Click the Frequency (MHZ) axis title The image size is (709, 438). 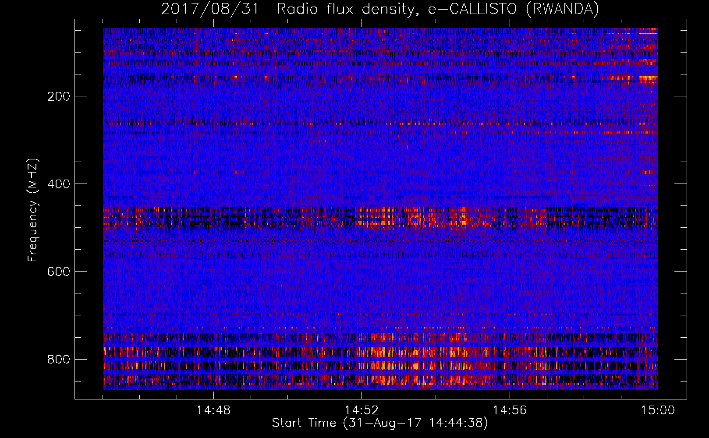(33, 210)
